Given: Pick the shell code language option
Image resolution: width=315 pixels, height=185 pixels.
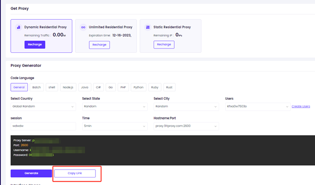Looking at the screenshot, I should tap(52, 87).
